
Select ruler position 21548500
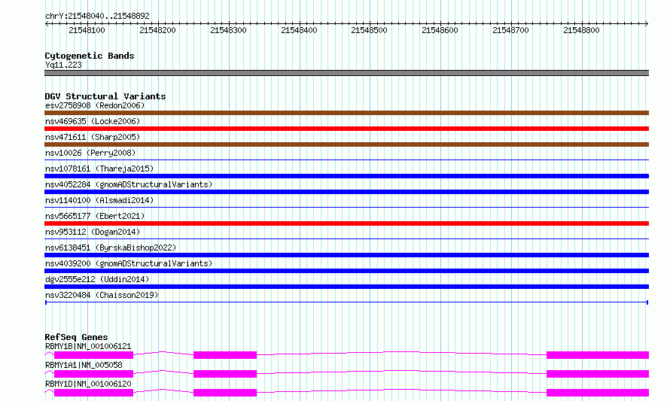pos(369,30)
